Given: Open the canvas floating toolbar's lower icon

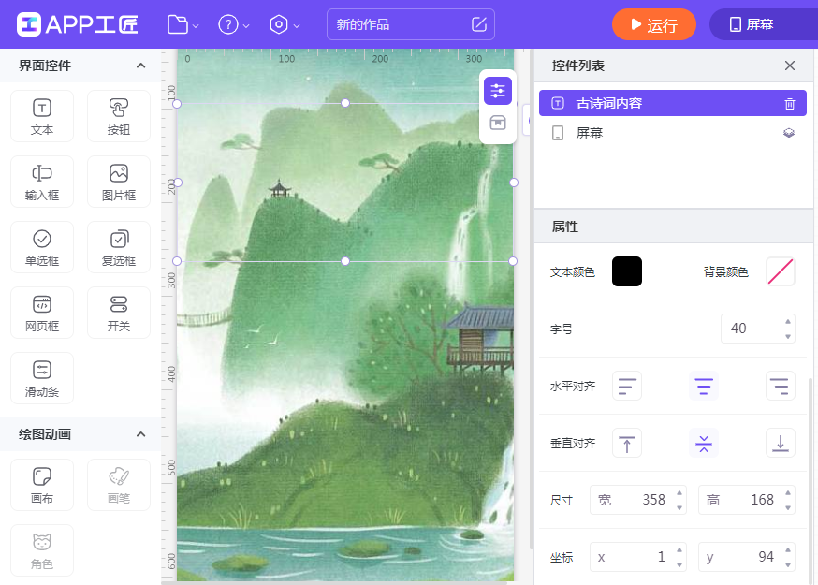Looking at the screenshot, I should [x=498, y=124].
